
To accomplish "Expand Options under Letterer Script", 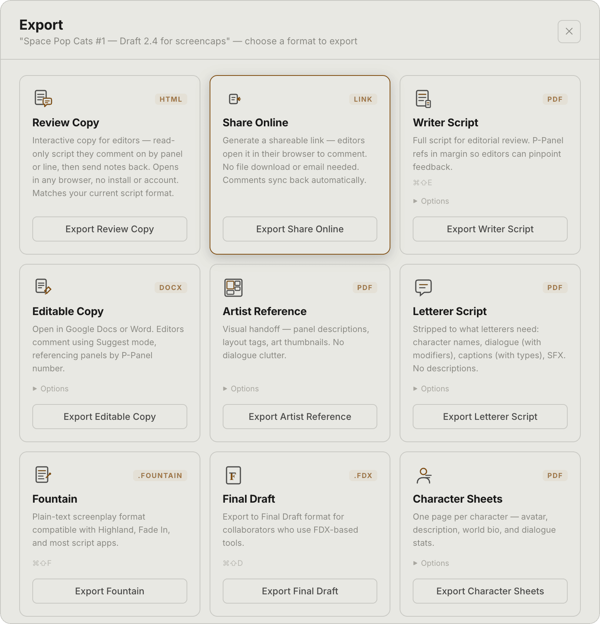I will tap(431, 389).
